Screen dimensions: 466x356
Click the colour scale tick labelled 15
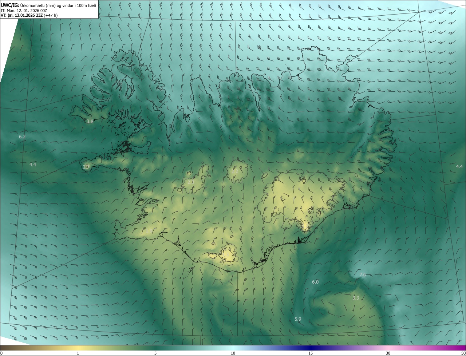pos(311,353)
